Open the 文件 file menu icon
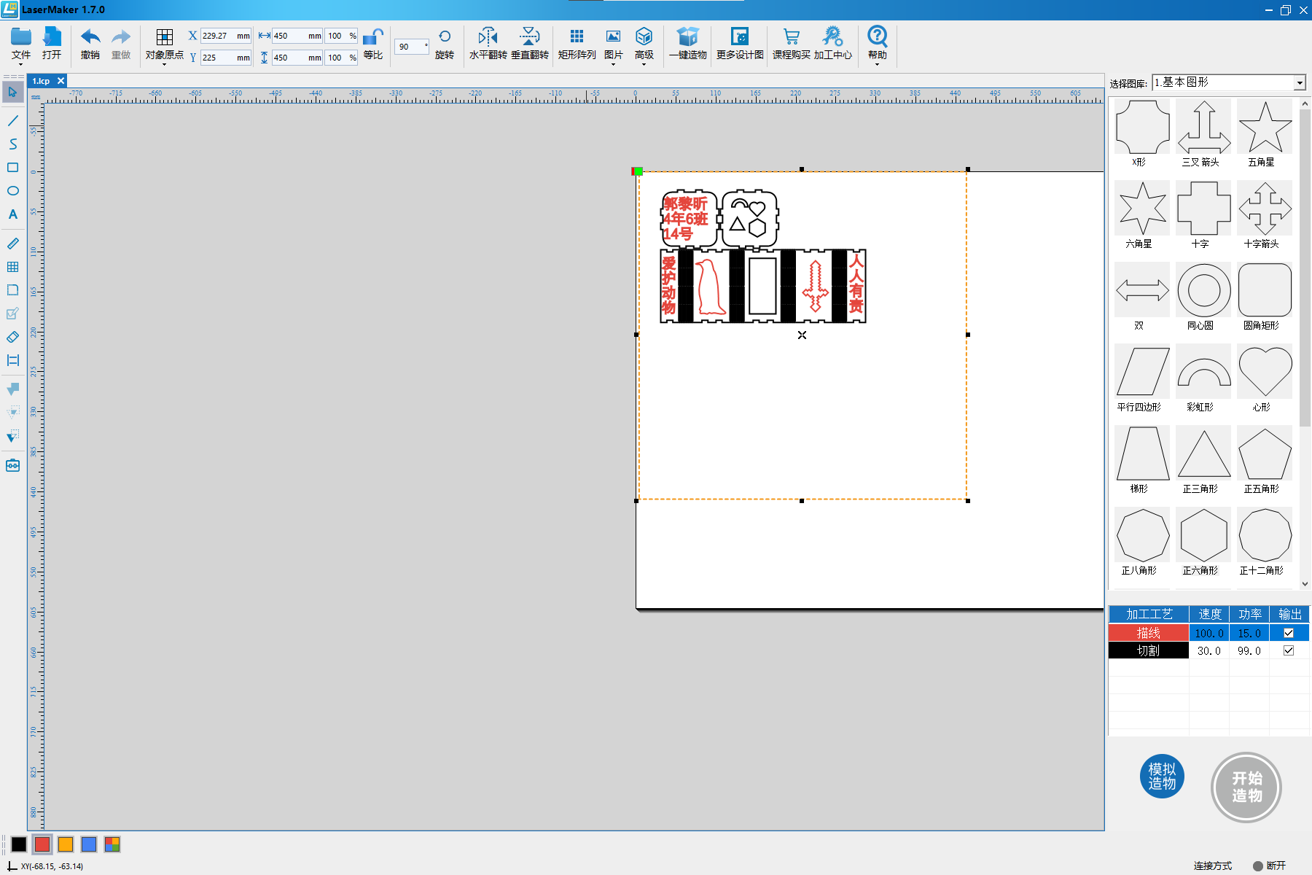 click(x=21, y=36)
